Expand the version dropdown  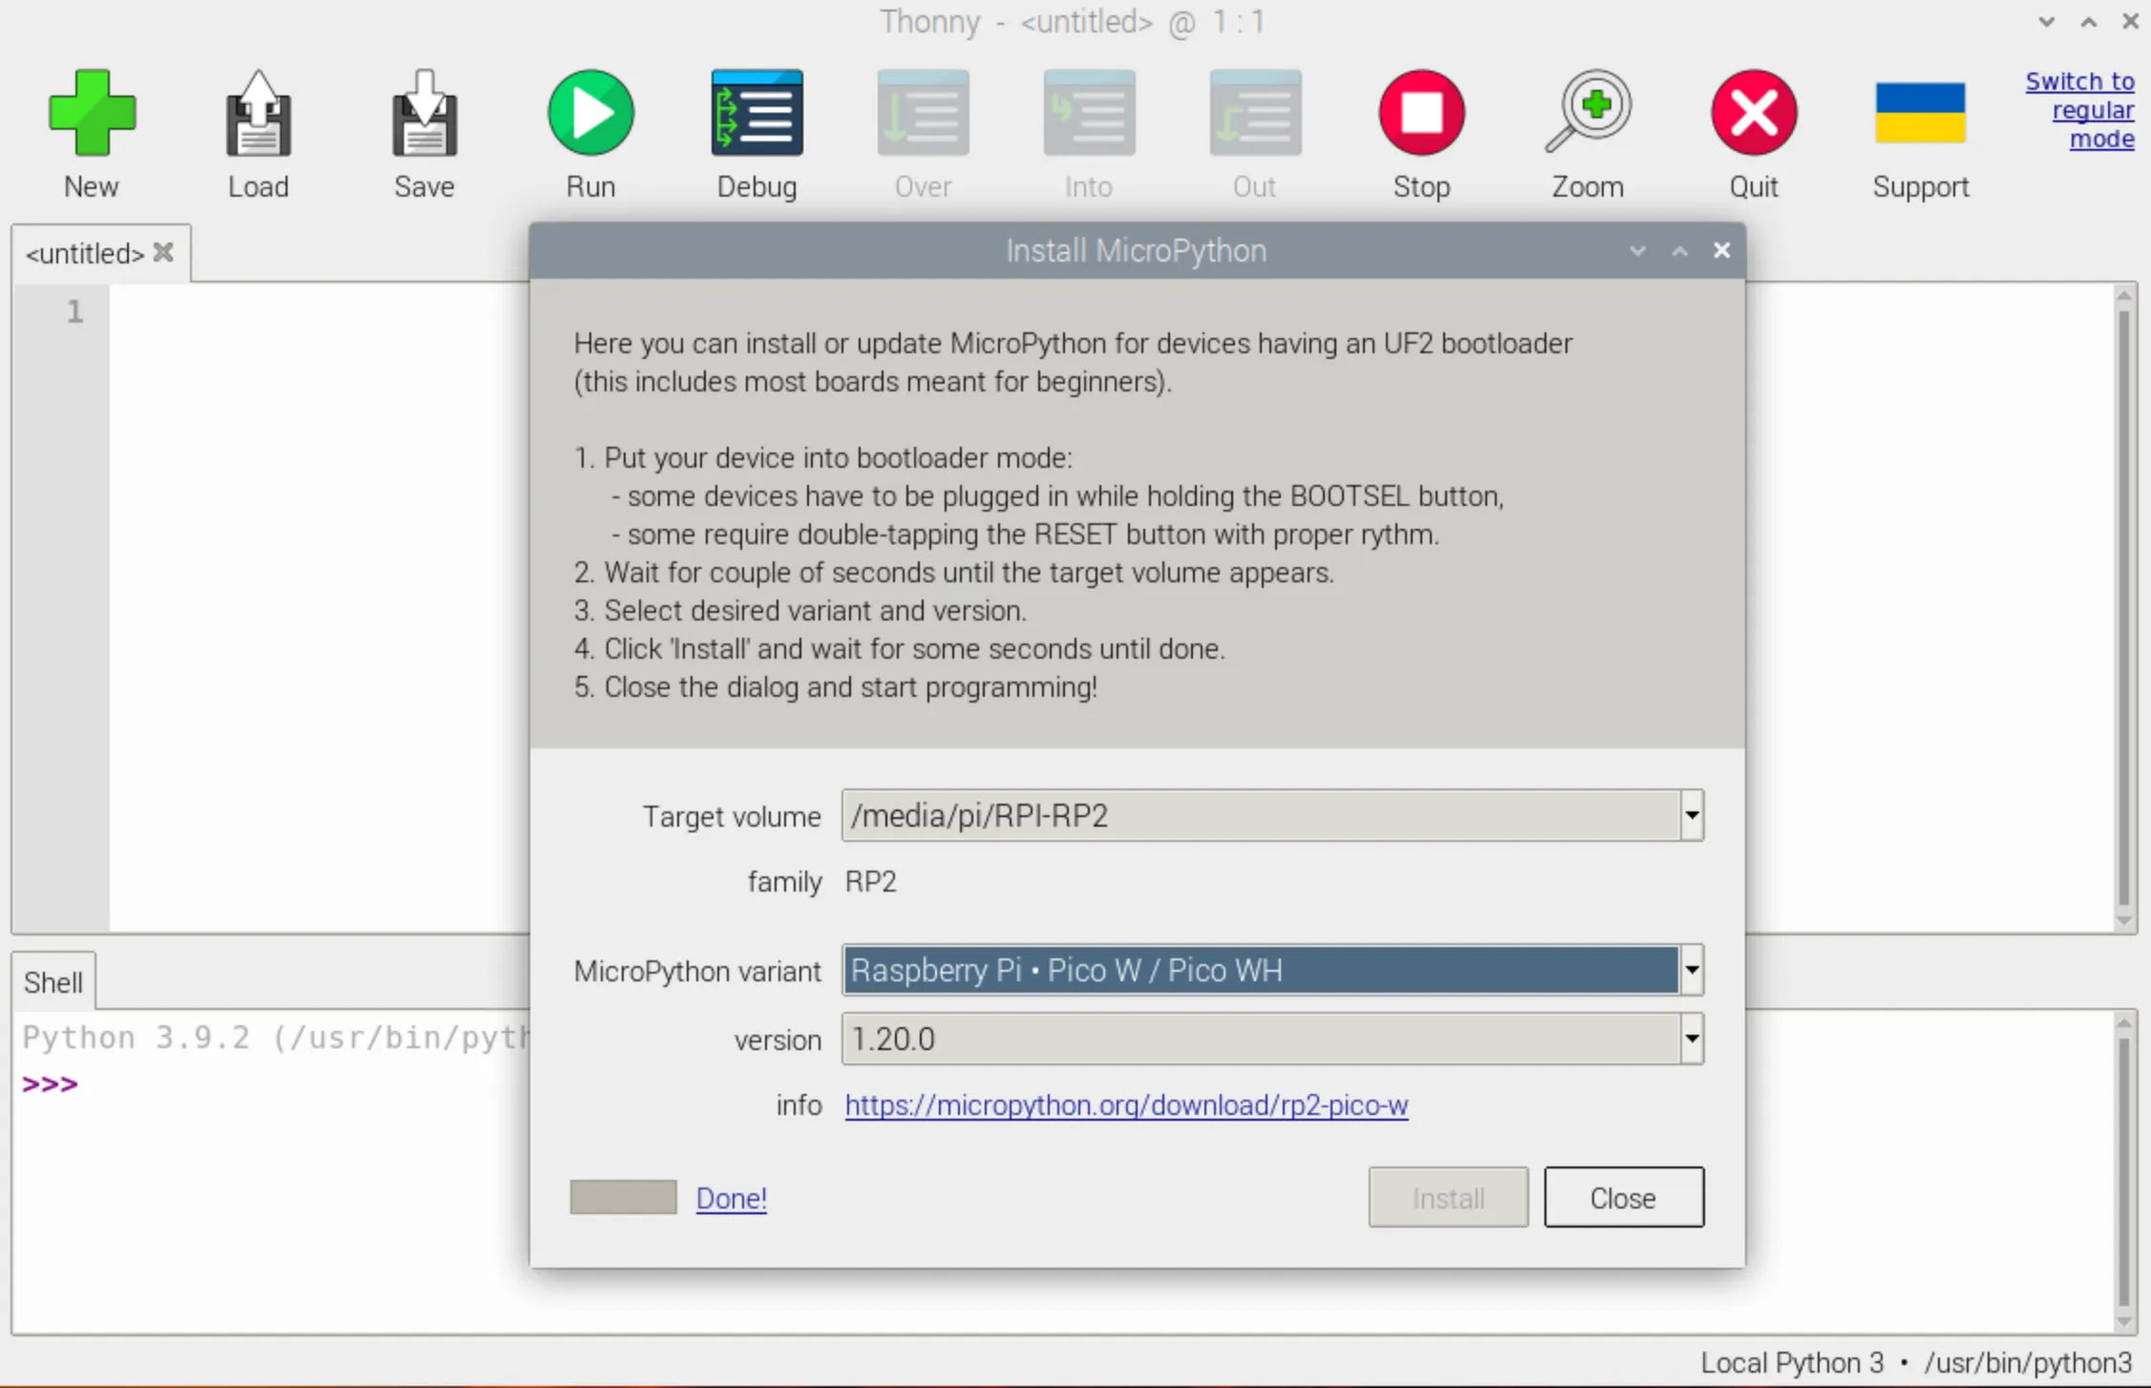tap(1690, 1039)
